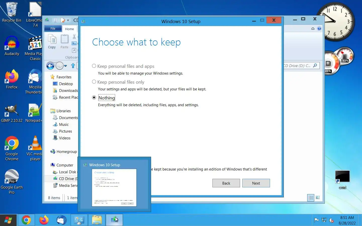Select Computer in the navigation pane
The width and height of the screenshot is (362, 226).
tap(65, 165)
